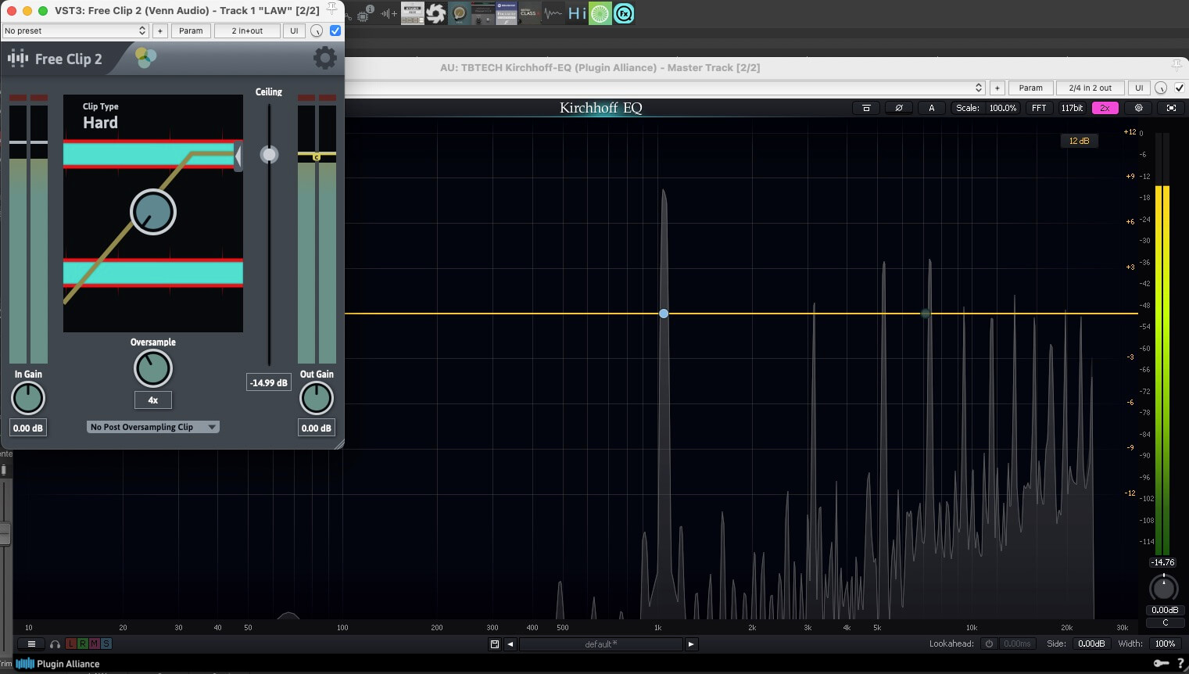The width and height of the screenshot is (1189, 674).
Task: Open Kirchhoff EQ settings gear icon
Action: point(1138,108)
